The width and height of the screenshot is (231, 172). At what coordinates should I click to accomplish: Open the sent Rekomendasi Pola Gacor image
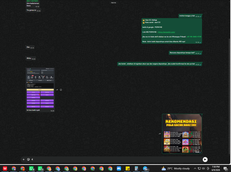[x=182, y=134]
